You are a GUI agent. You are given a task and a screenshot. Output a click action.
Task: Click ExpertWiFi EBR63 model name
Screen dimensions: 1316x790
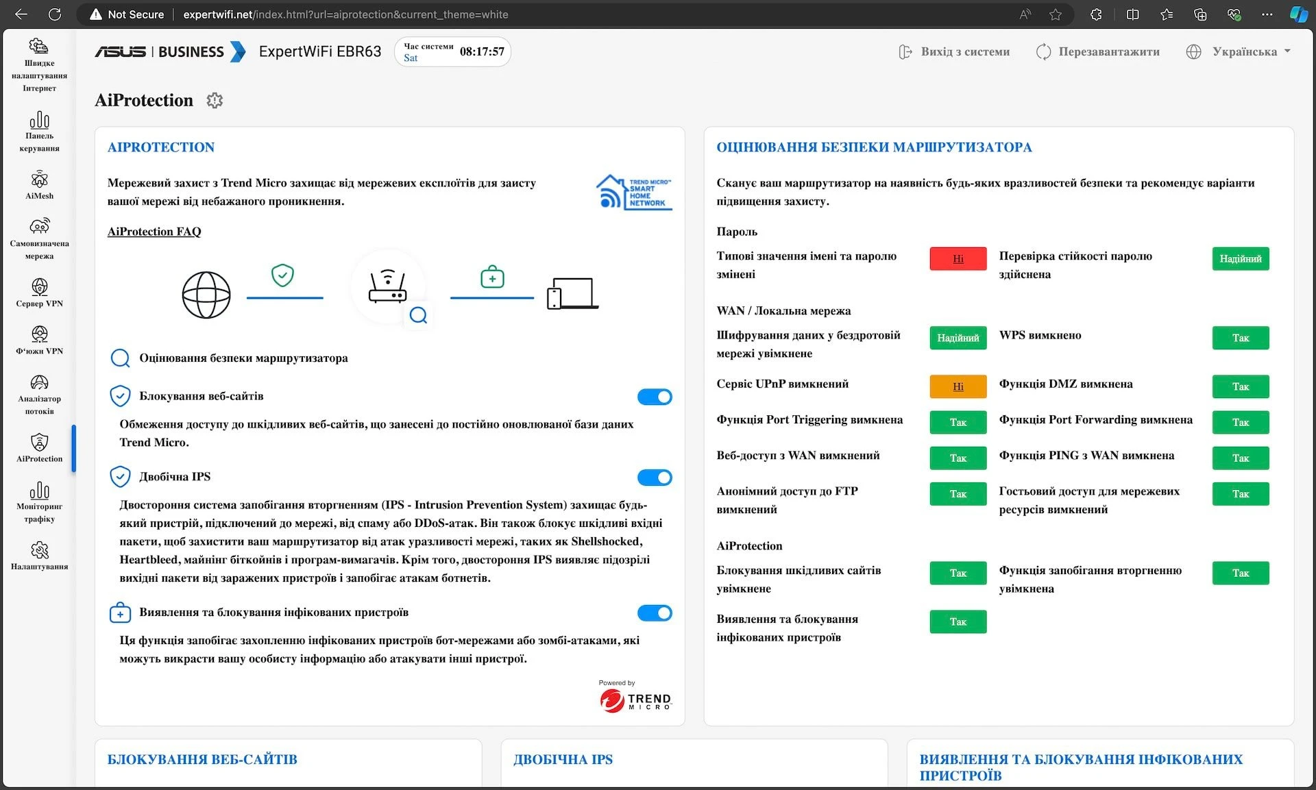320,51
